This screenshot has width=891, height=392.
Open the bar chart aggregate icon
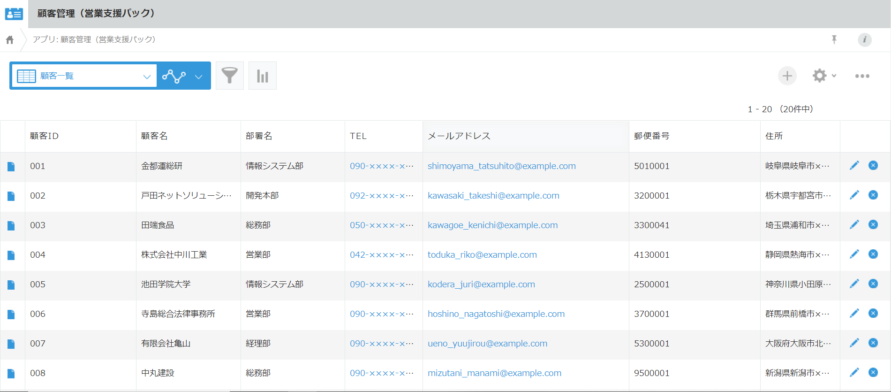[262, 76]
